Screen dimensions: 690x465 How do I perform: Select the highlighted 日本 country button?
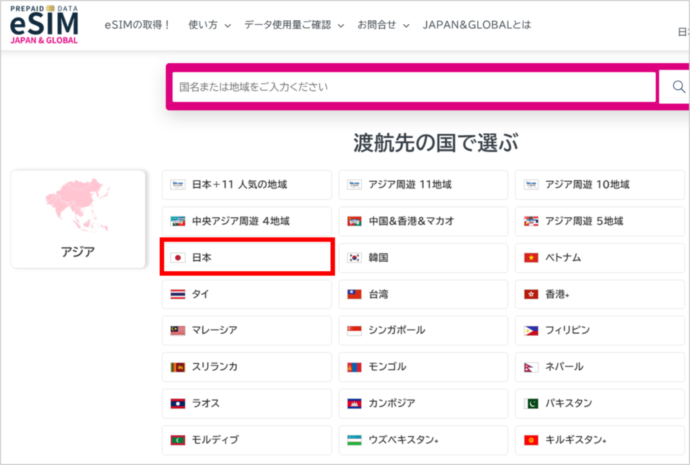point(247,258)
